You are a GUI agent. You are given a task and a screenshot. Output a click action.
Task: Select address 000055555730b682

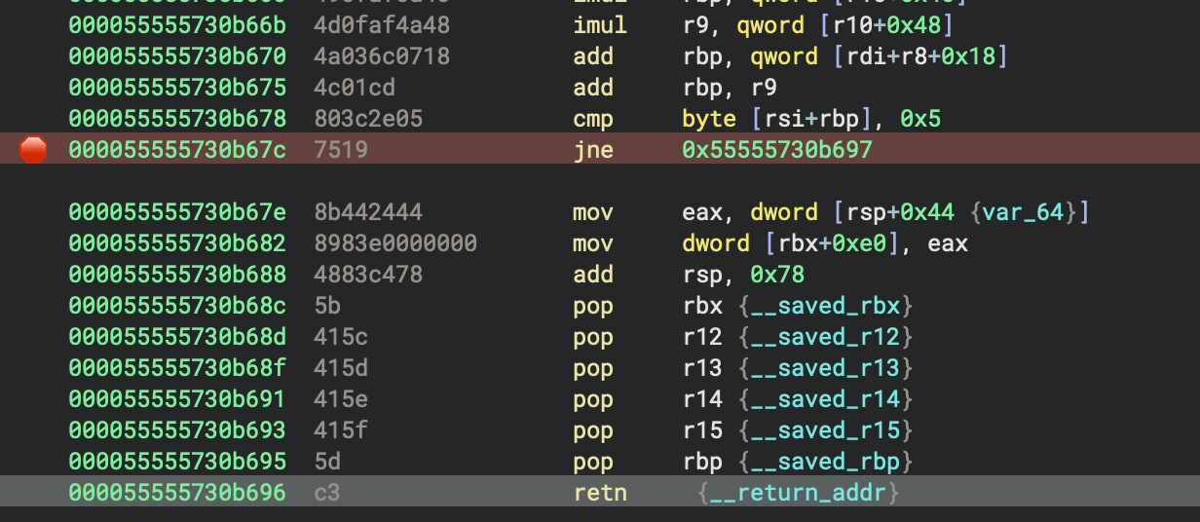[177, 243]
